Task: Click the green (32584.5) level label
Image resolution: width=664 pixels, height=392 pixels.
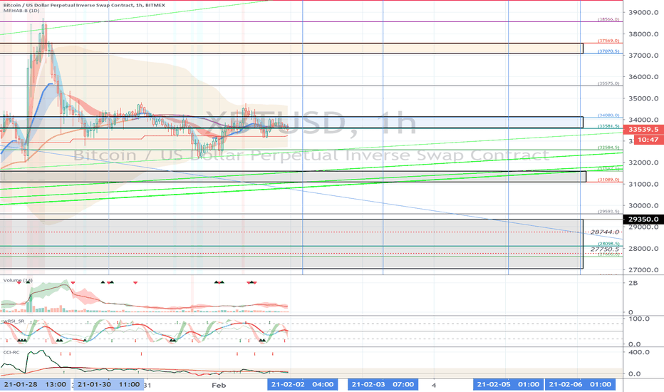Action: click(x=608, y=148)
